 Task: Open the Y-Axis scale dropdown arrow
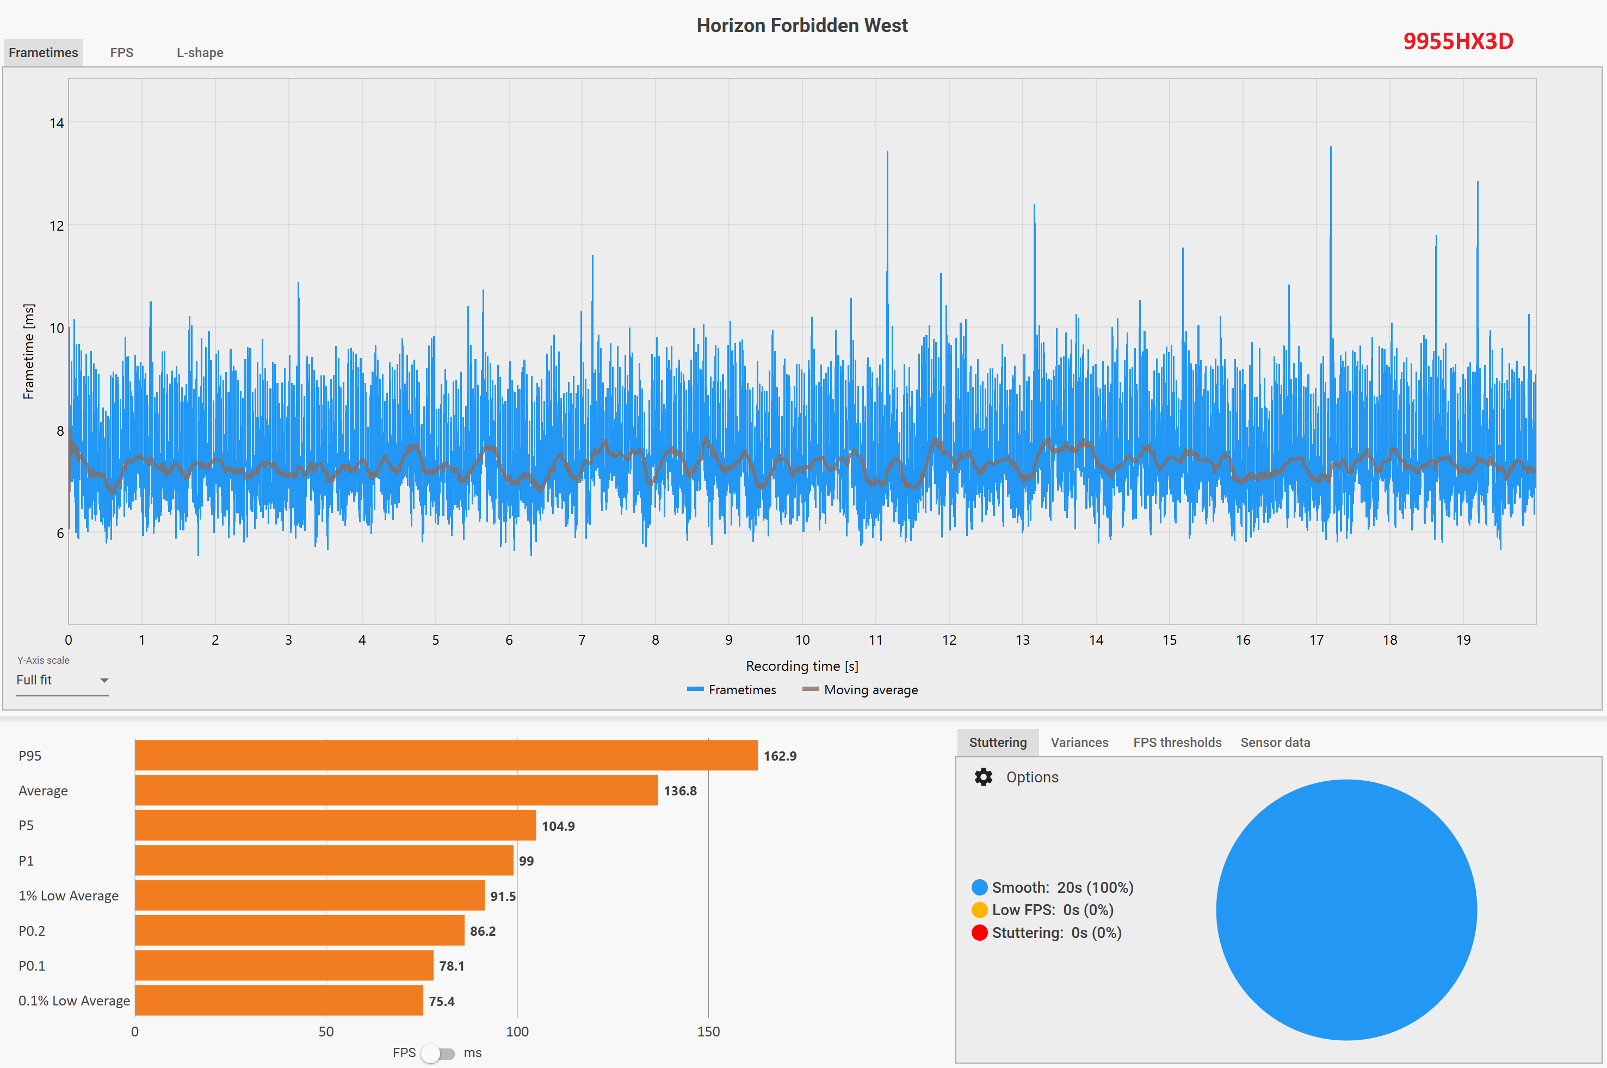tap(104, 681)
